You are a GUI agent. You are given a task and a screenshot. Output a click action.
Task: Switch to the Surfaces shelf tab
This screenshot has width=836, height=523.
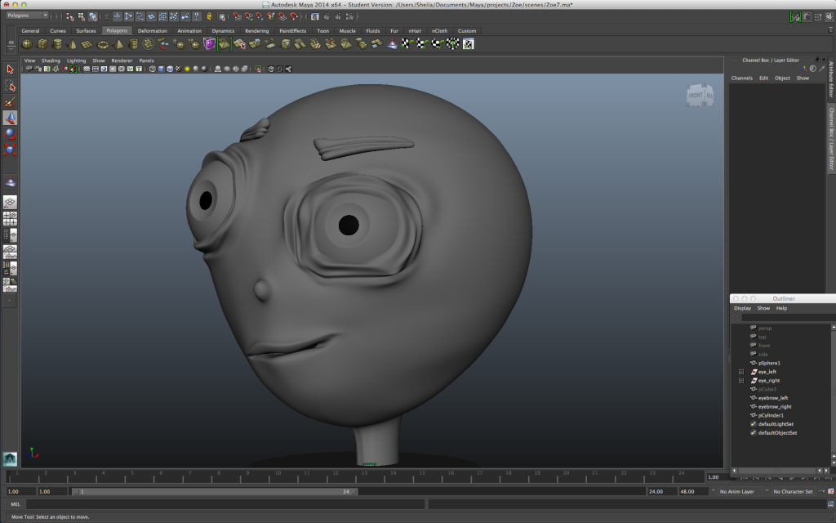[86, 31]
